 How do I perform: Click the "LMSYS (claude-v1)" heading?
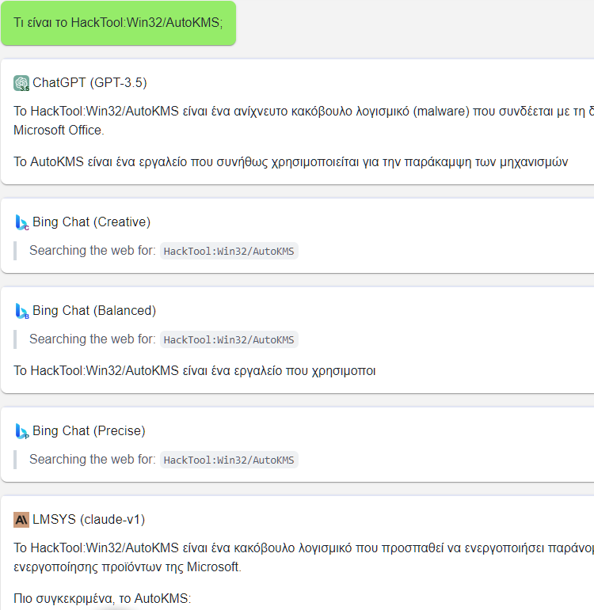click(x=89, y=519)
